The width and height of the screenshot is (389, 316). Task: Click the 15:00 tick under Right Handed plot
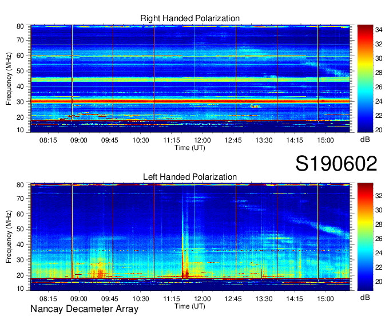326,140
